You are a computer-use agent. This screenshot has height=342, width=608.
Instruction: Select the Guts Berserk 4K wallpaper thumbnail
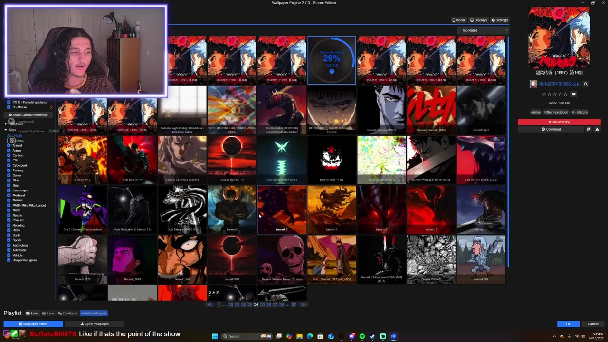pos(132,160)
